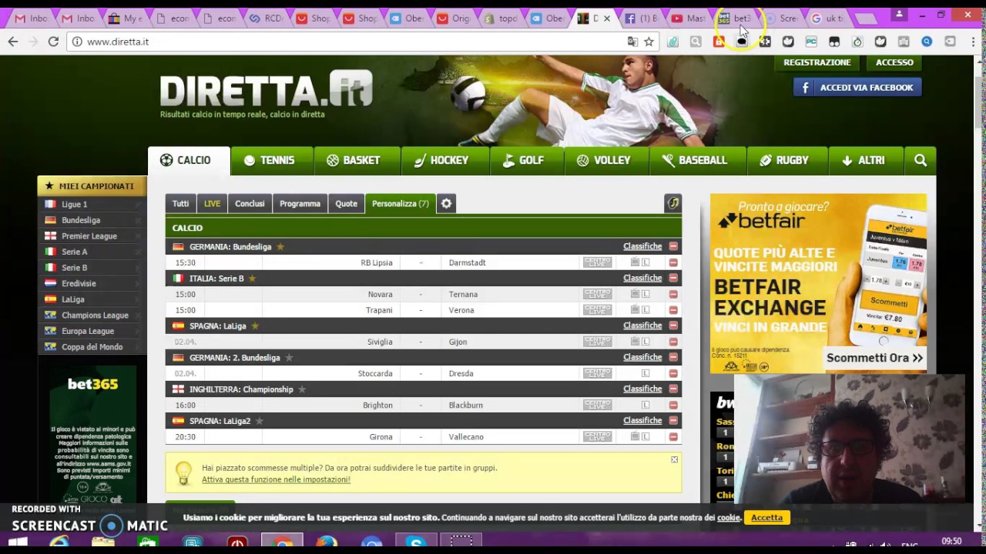This screenshot has width=986, height=554.
Task: Collapse the GERMANIA: 2. Bundesliga section
Action: click(x=673, y=357)
